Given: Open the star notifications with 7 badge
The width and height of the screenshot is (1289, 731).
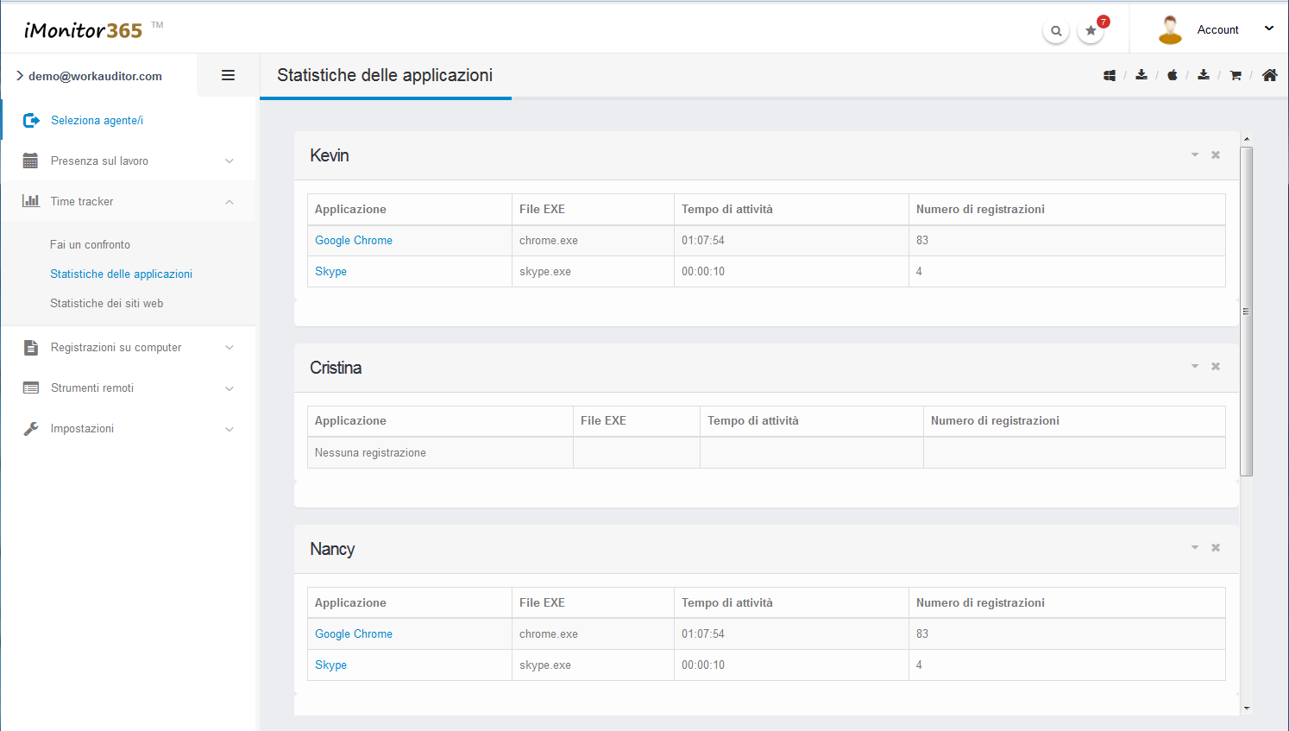Looking at the screenshot, I should pos(1091,31).
